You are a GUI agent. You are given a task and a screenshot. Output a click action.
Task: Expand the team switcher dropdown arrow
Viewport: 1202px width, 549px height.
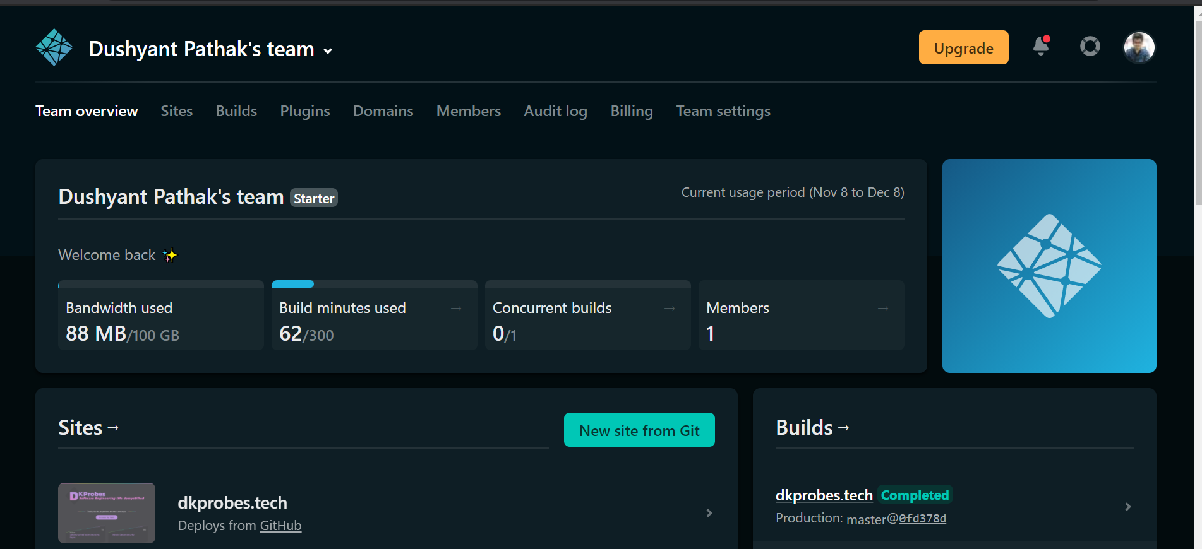pyautogui.click(x=328, y=51)
